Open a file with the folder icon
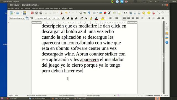The image size is (177, 100). coord(18,13)
